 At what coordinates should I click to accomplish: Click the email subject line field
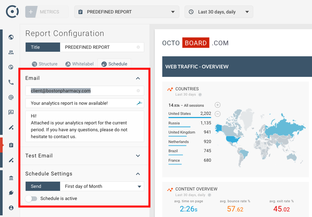point(84,103)
